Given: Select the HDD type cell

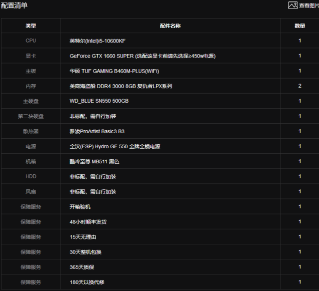Looking at the screenshot, I should coord(30,176).
